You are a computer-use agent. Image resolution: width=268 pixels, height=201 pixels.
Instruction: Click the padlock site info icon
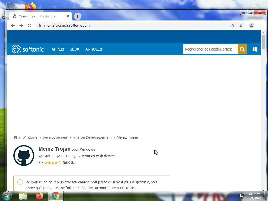(40, 25)
